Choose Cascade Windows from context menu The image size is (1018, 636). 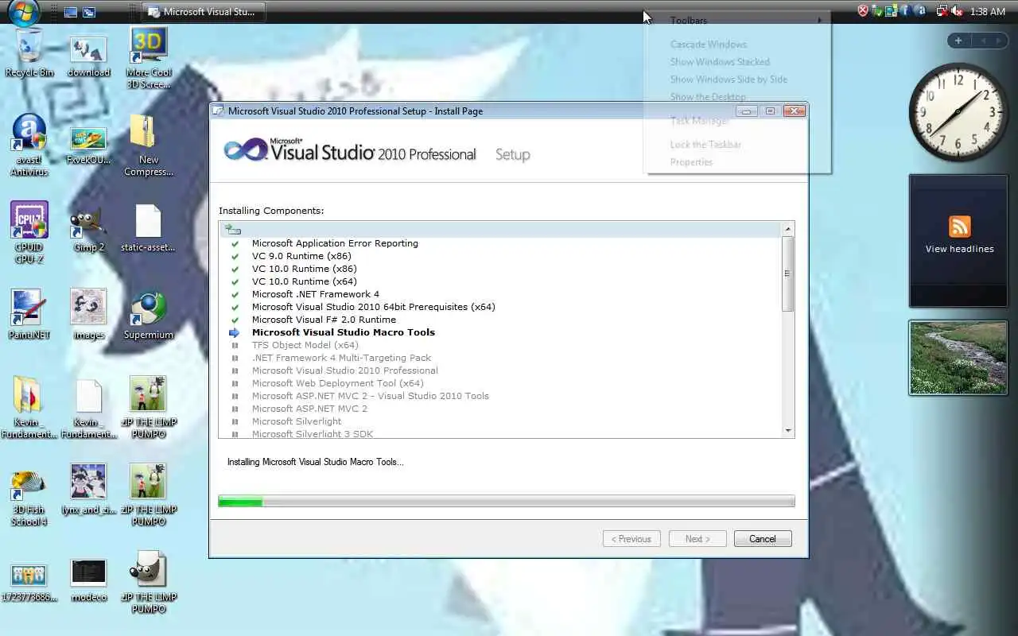tap(737, 45)
